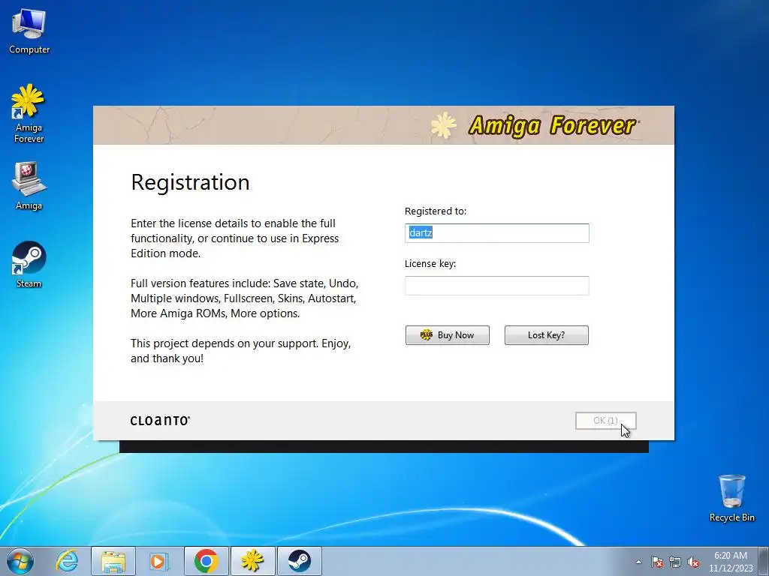Launch Google Chrome from taskbar

206,561
